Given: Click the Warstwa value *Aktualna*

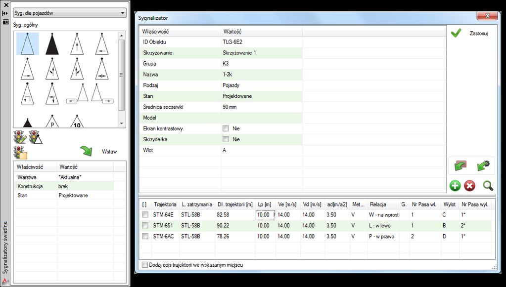Looking at the screenshot, I should point(70,177).
